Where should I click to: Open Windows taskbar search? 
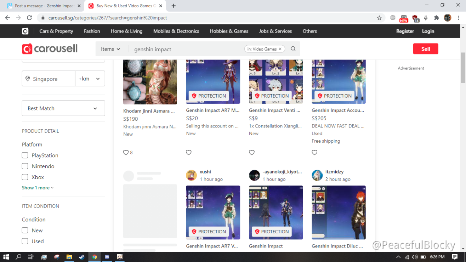pyautogui.click(x=18, y=257)
